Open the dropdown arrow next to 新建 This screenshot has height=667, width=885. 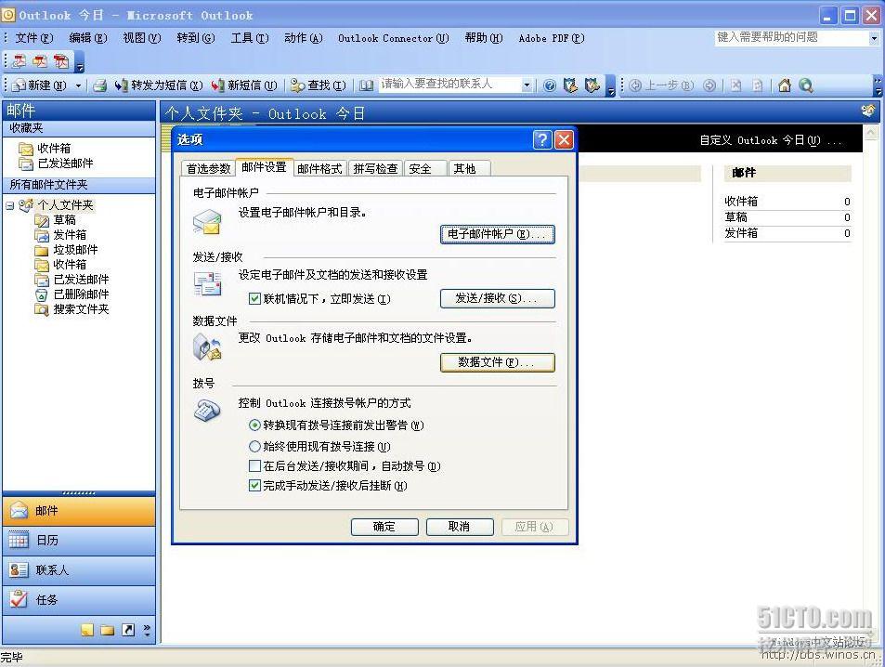(78, 85)
